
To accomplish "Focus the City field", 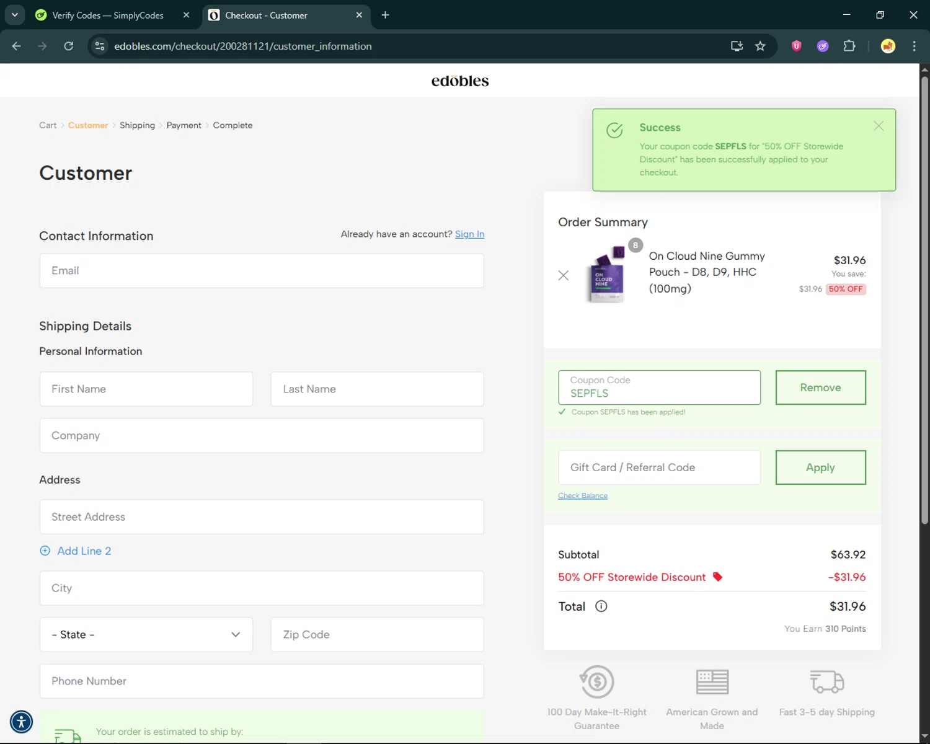I will pos(262,588).
